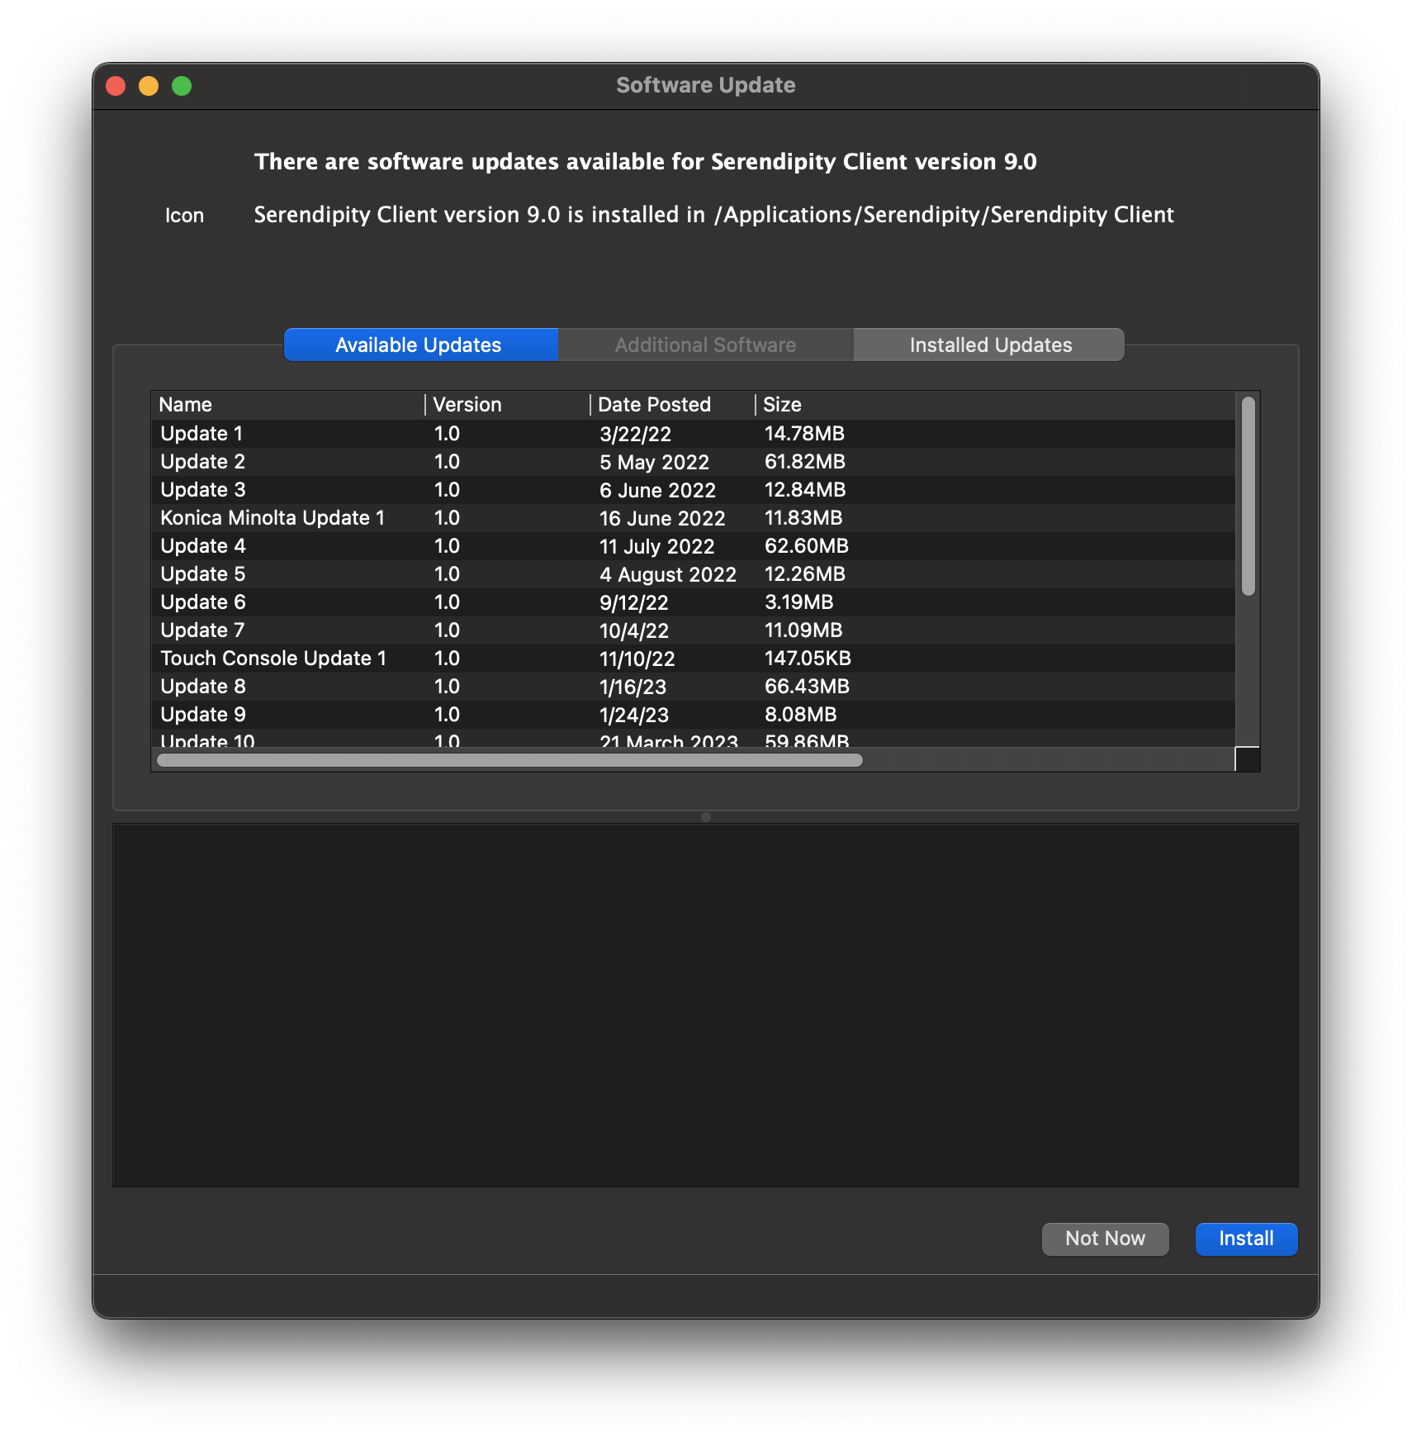Select the Update 9 row

[x=693, y=715]
